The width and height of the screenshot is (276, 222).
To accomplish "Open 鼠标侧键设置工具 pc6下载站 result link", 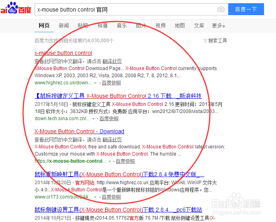I will point(118,210).
